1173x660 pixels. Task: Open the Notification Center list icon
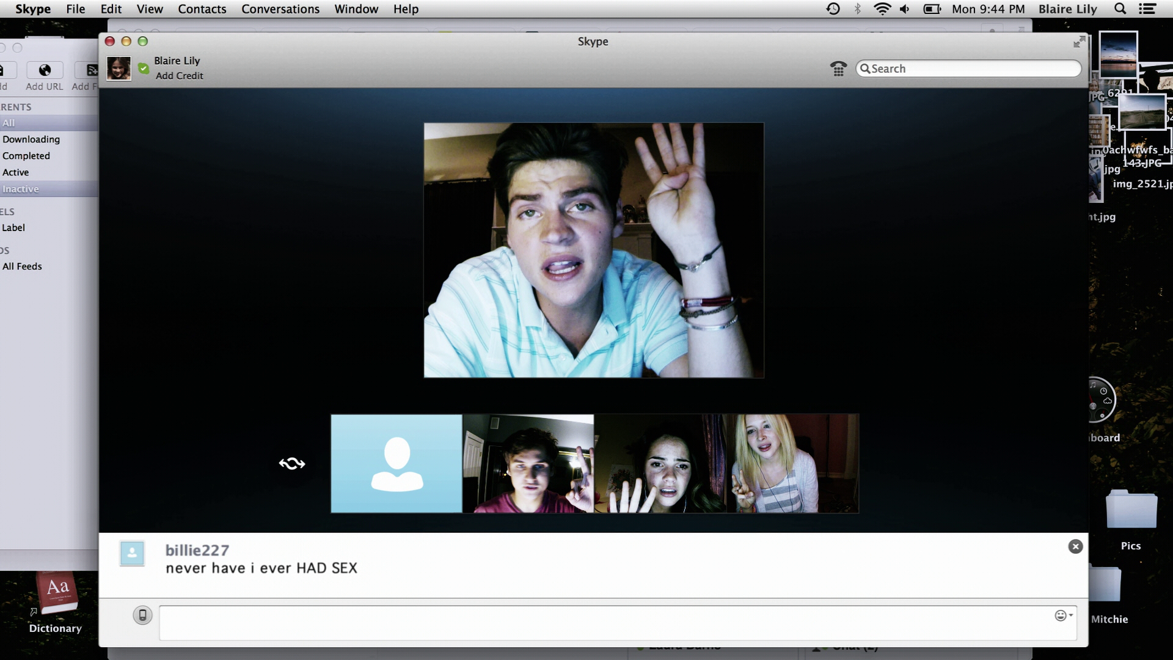coord(1147,9)
